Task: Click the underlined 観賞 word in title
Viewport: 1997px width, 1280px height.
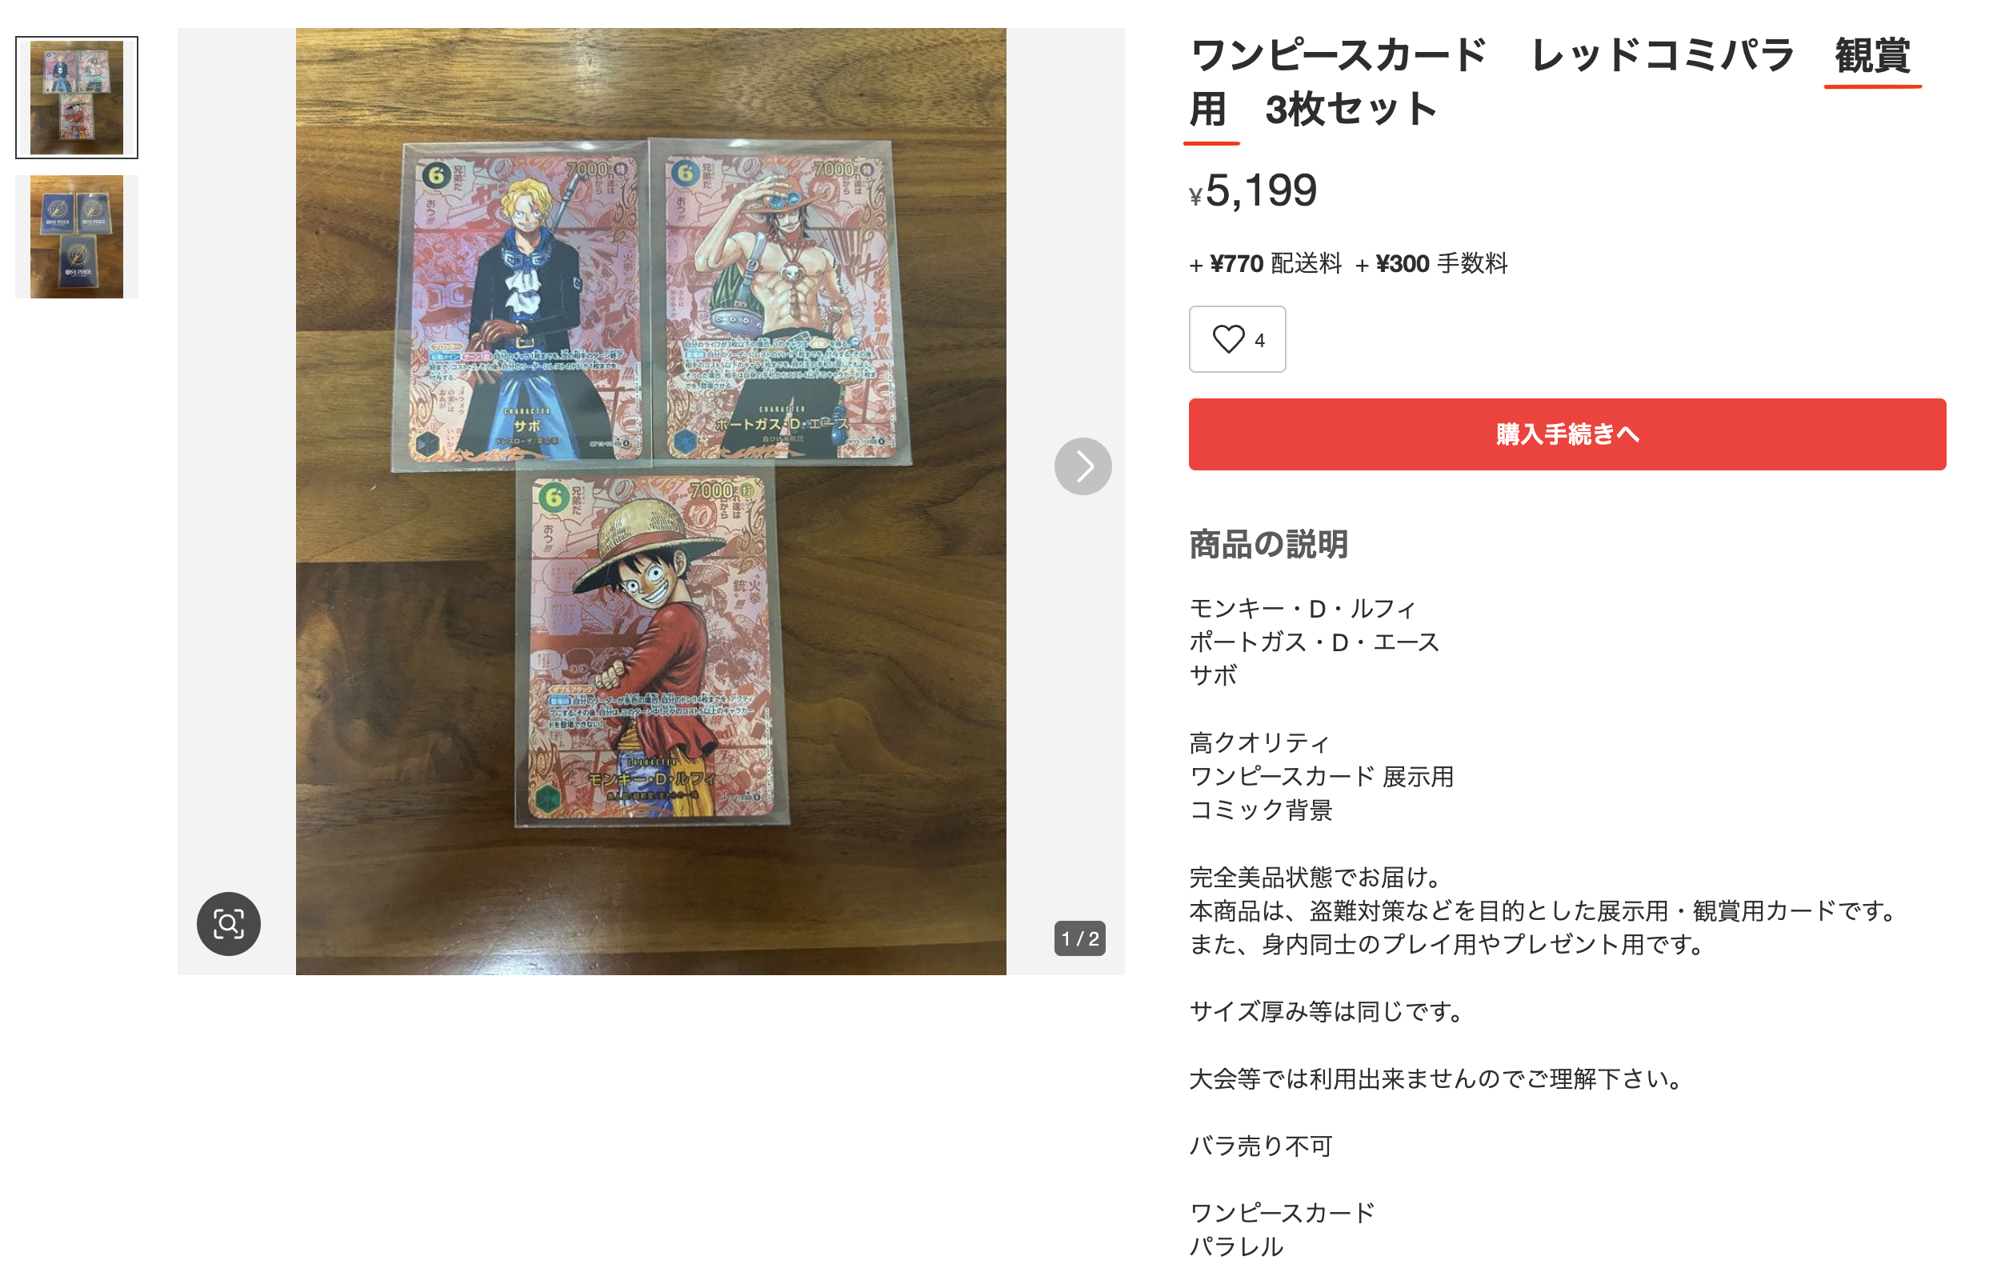Action: point(1872,57)
